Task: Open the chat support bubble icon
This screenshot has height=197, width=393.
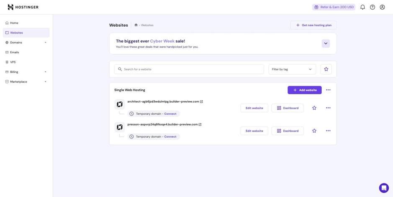Action: (x=384, y=188)
